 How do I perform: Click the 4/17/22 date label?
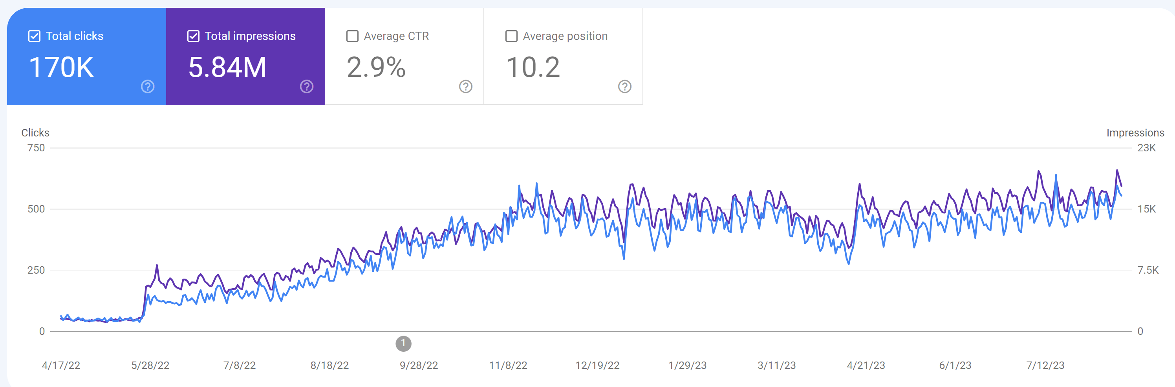tap(60, 365)
